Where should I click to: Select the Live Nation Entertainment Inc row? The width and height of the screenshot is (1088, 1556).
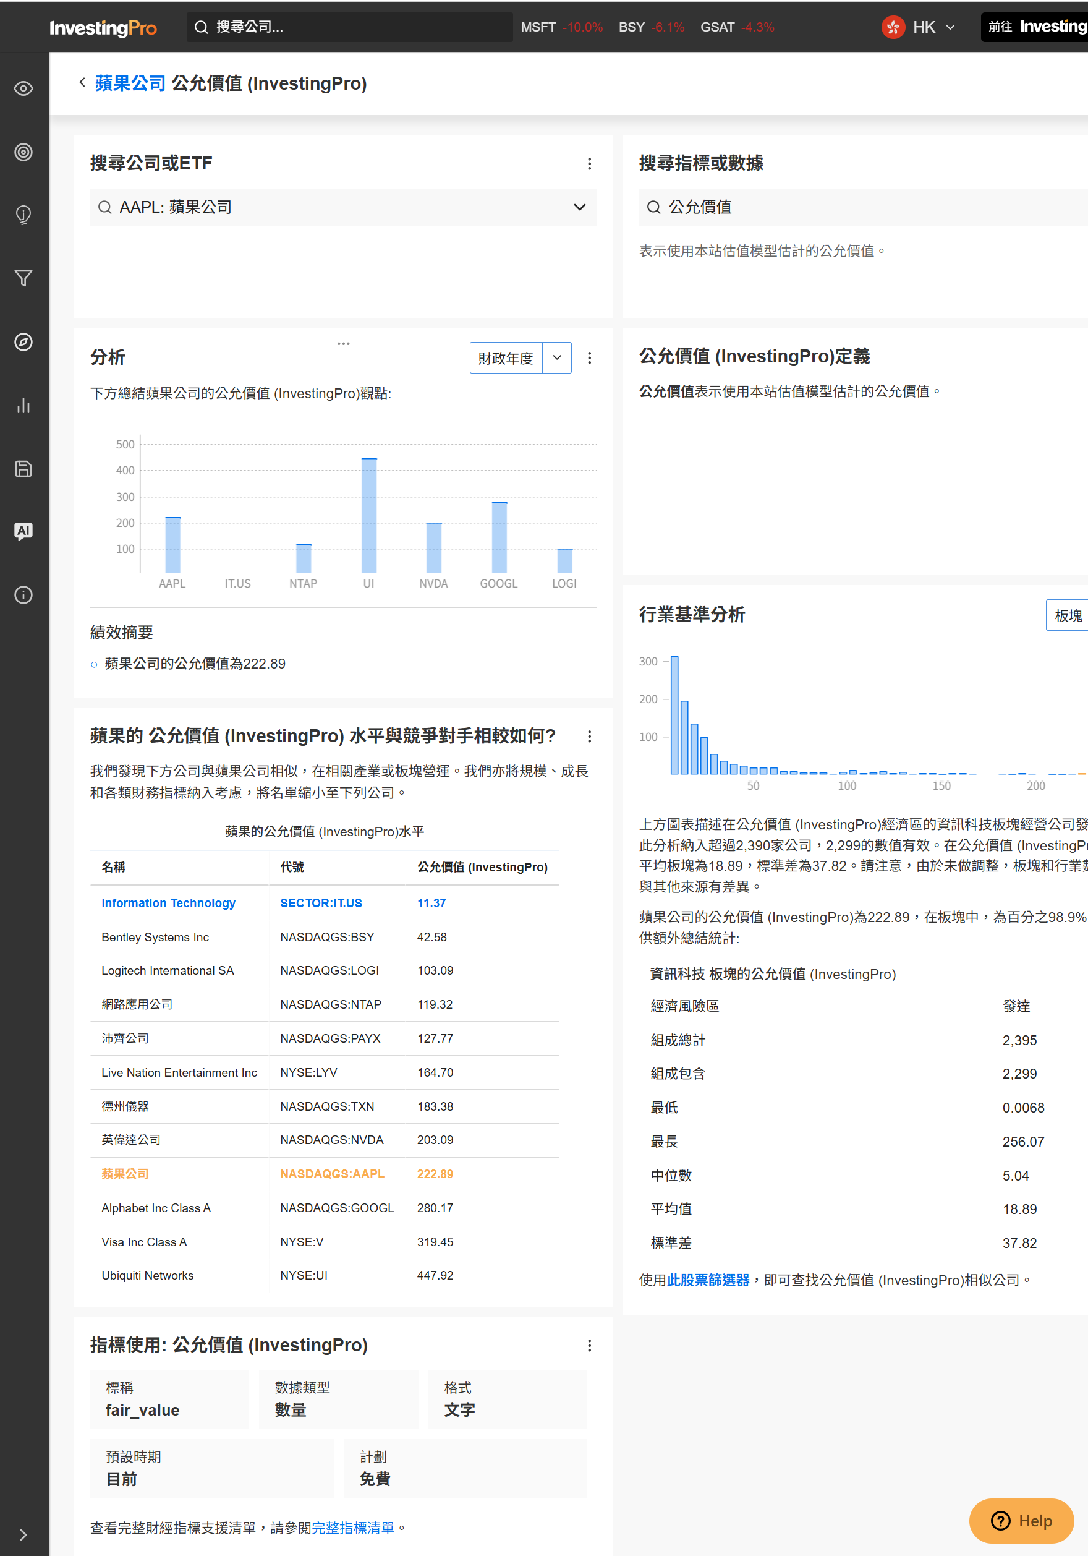[325, 1073]
